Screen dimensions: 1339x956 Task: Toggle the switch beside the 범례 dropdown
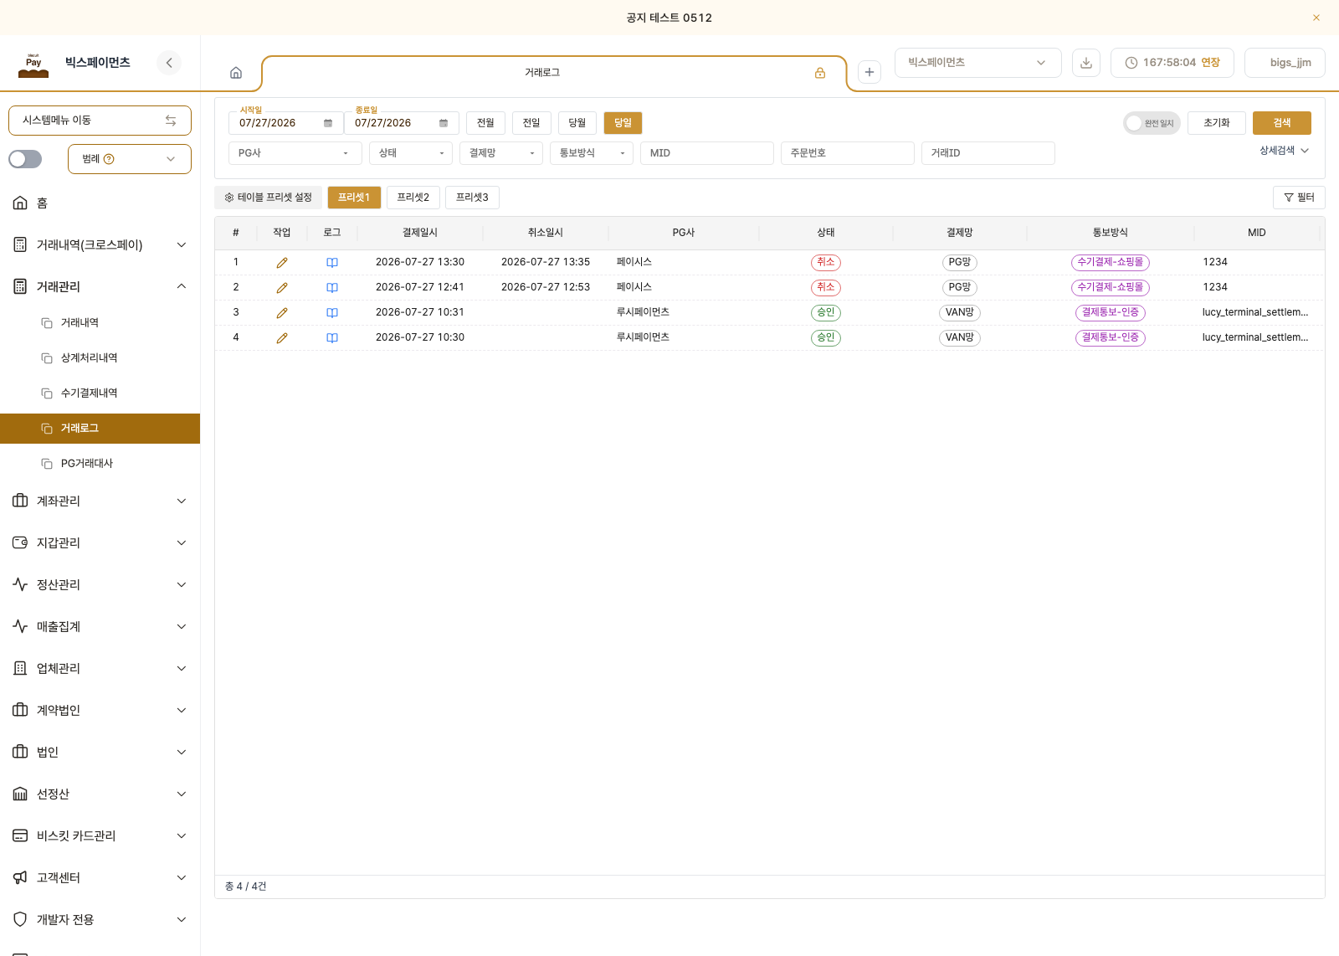click(25, 159)
